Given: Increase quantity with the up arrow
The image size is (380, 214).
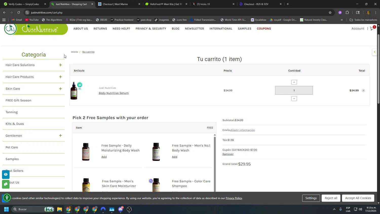Looking at the screenshot, I should point(294,82).
